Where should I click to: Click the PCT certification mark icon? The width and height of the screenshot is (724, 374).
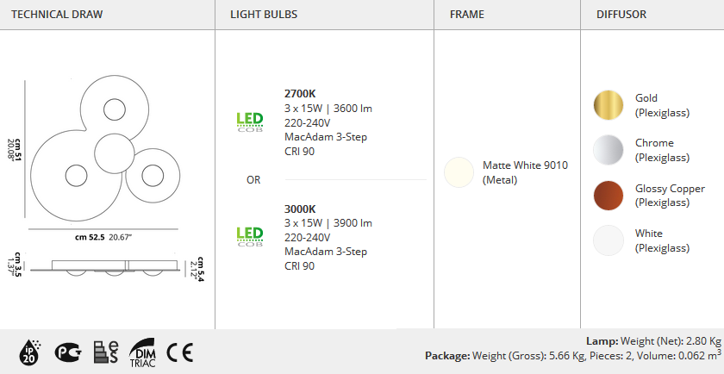click(x=68, y=352)
